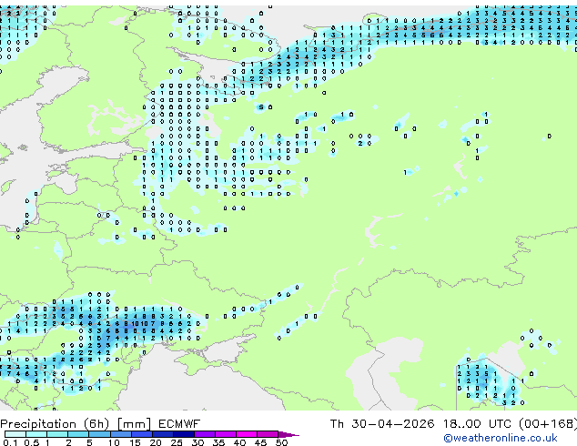The image size is (577, 446).
Task: Select the '40' legend scale label
Action: tap(239, 442)
